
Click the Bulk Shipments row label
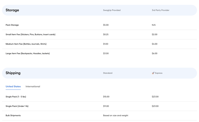click(13, 115)
